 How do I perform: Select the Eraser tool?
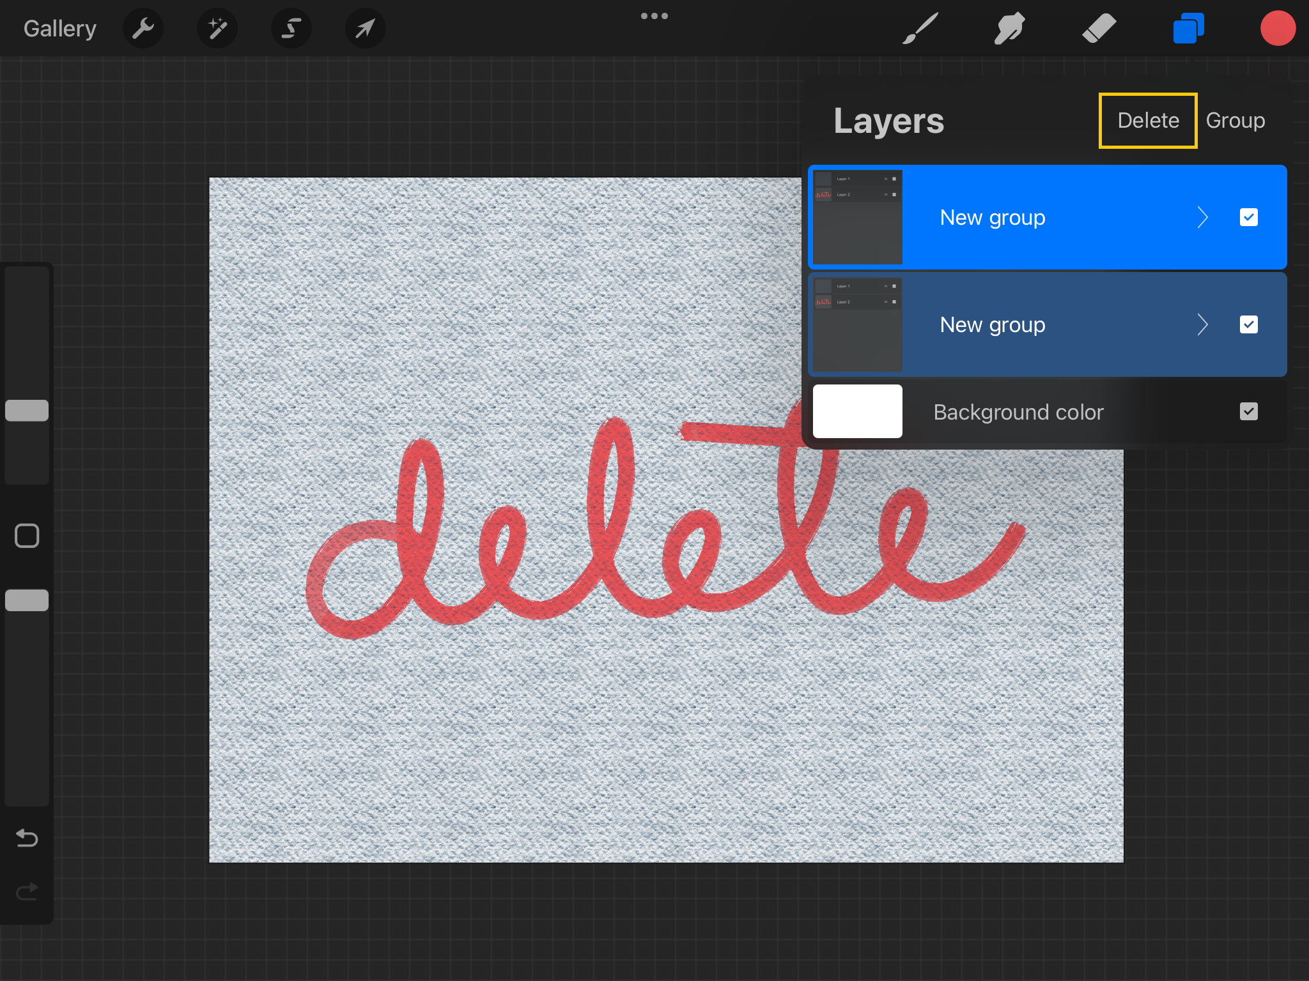pyautogui.click(x=1099, y=28)
